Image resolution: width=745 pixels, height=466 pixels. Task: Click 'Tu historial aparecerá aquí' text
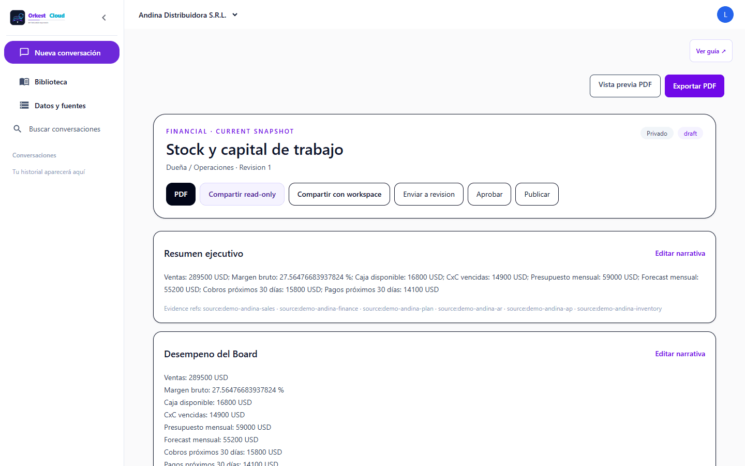49,172
